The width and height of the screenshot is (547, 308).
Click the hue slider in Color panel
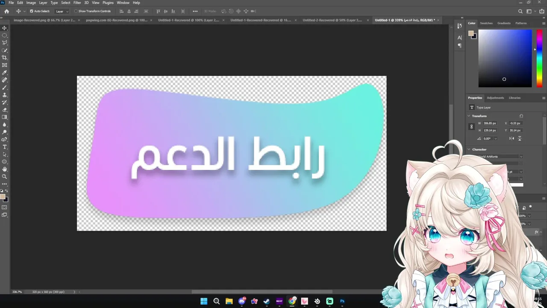pos(539,58)
